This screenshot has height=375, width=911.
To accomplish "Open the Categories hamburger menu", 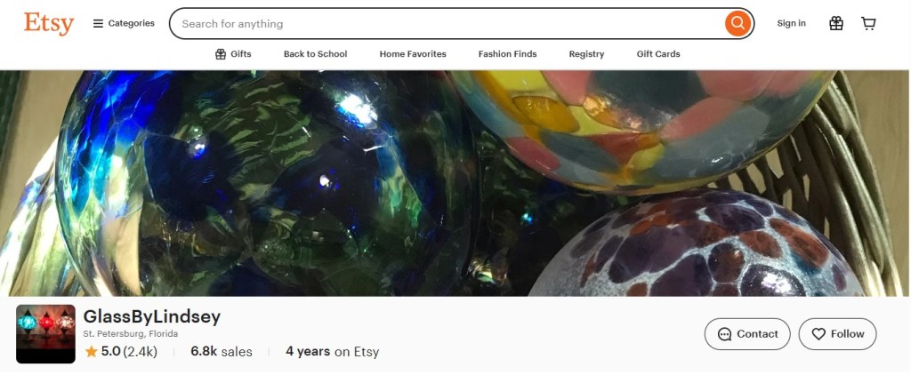I will click(x=124, y=24).
